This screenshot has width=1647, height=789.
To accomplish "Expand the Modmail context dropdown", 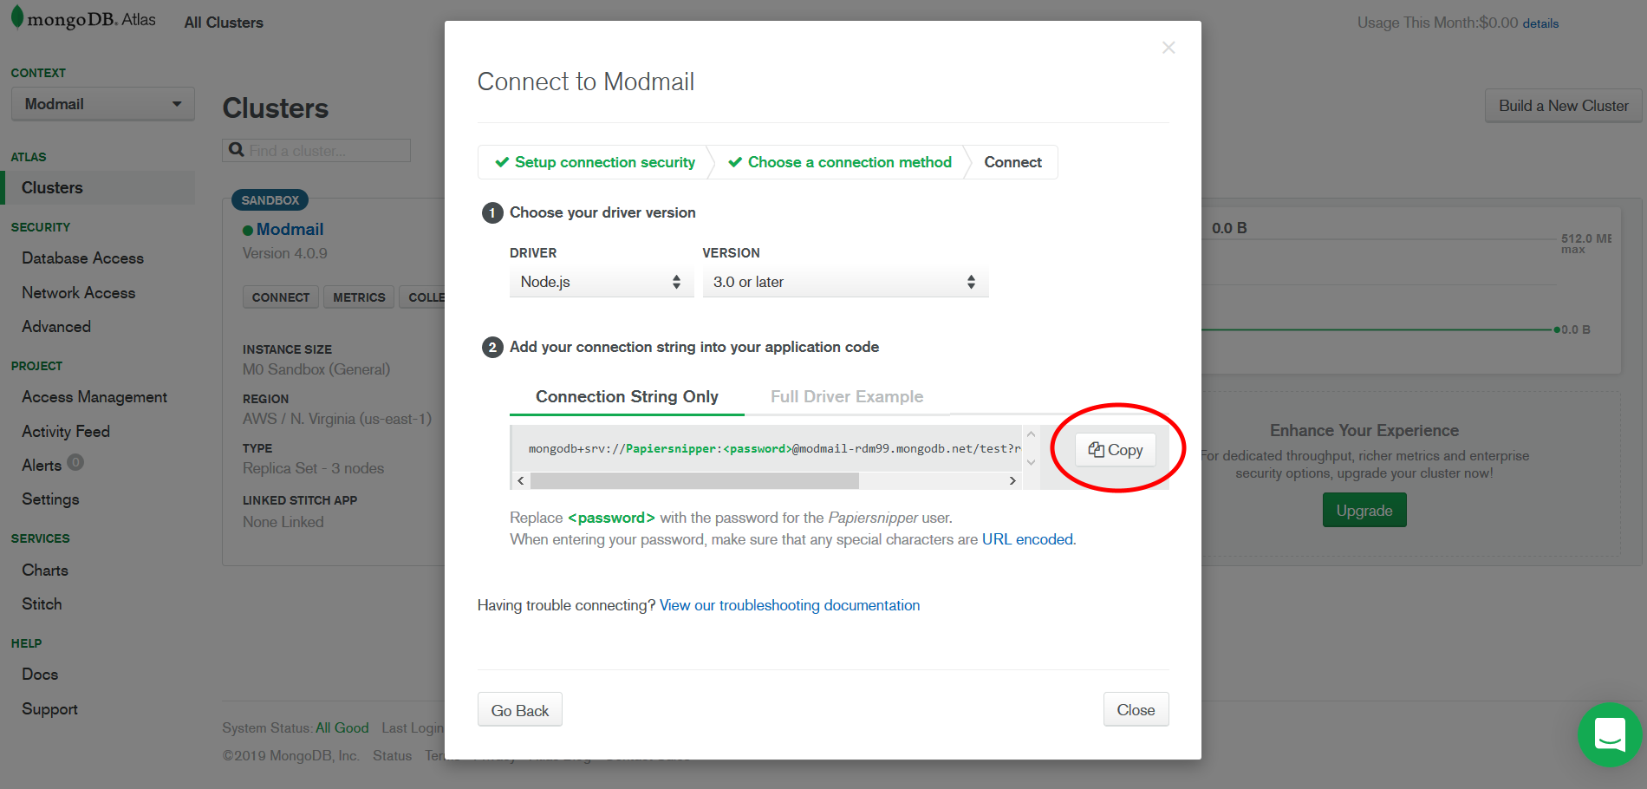I will pos(102,104).
